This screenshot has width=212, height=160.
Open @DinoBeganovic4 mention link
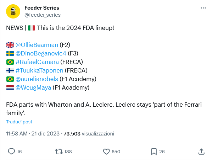[x=41, y=53]
